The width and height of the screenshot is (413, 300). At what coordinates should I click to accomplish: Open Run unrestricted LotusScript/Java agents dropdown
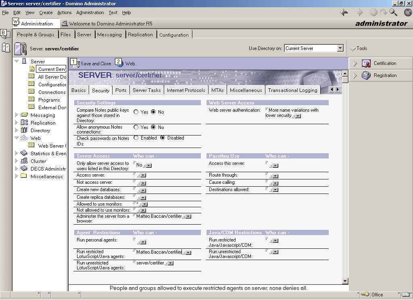click(x=171, y=263)
